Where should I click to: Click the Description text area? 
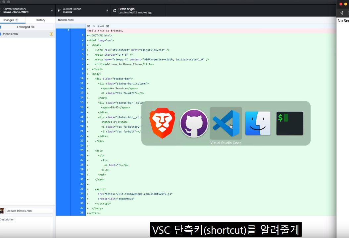pyautogui.click(x=26, y=227)
